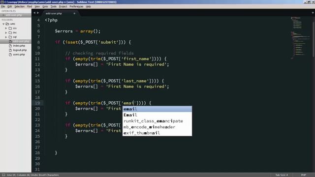Open the Preferences menu
This screenshot has height=177, width=315.
76,6
